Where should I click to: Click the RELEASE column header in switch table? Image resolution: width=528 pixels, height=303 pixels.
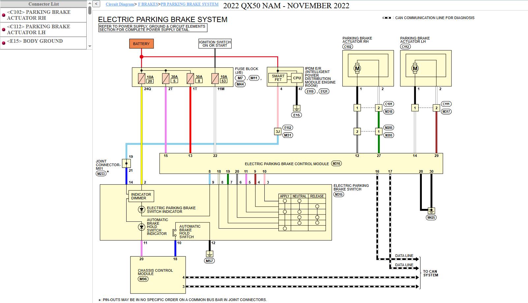pyautogui.click(x=317, y=196)
